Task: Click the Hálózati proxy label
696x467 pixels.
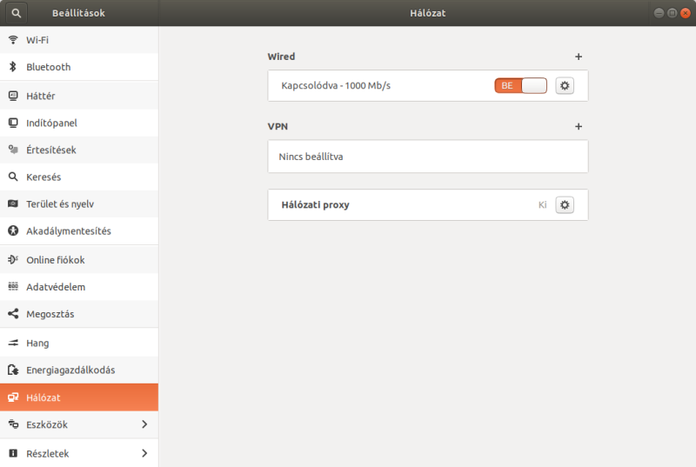Action: point(315,205)
